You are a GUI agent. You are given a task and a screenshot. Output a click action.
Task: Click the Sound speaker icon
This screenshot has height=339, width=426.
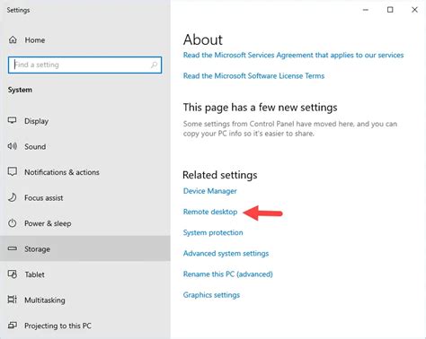[12, 146]
